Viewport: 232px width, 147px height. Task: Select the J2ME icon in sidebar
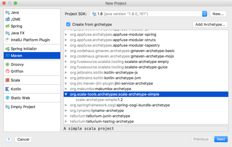8,19
